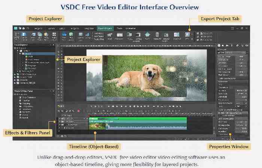Click the last icon in Properties window toolbar

pos(247,46)
